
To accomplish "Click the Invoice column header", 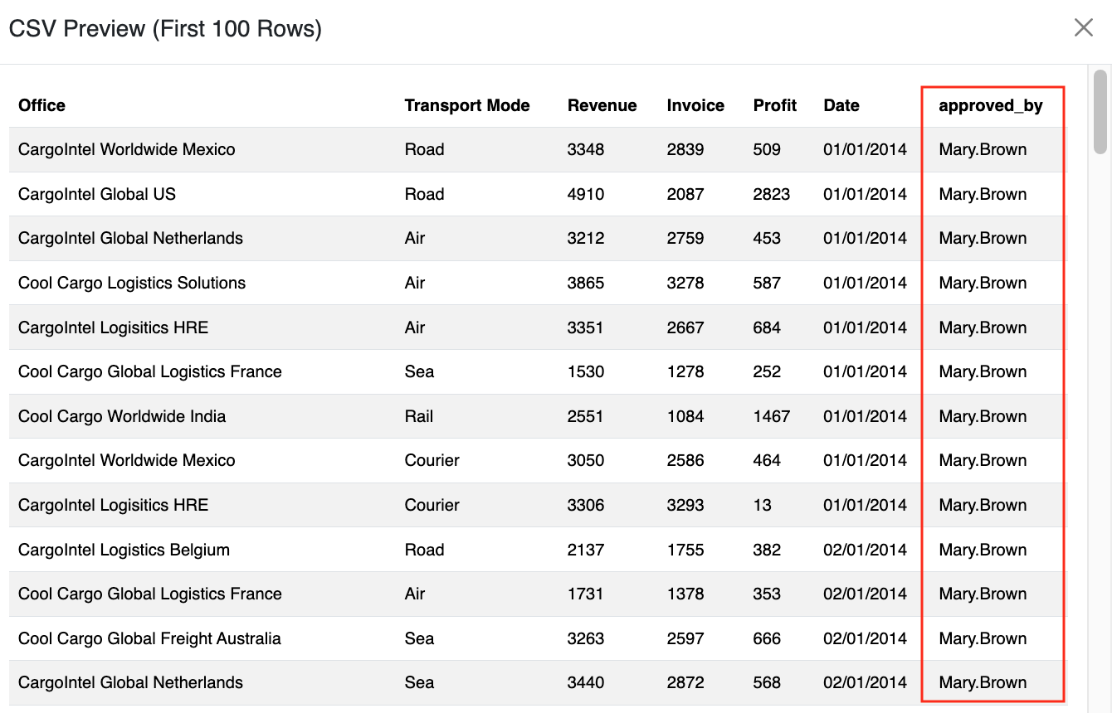I will coord(695,105).
